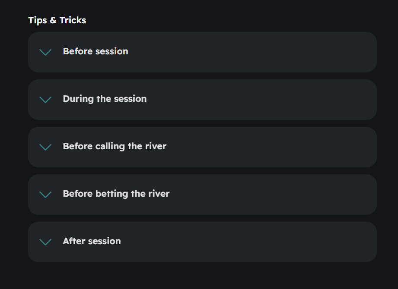The height and width of the screenshot is (289, 398).
Task: Click the Tips & Tricks heading
Action: click(57, 20)
